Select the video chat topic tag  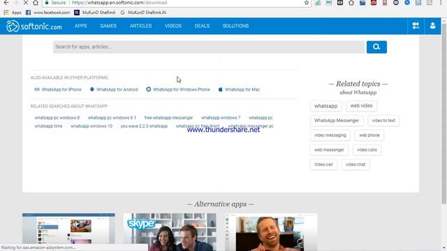tap(356, 165)
